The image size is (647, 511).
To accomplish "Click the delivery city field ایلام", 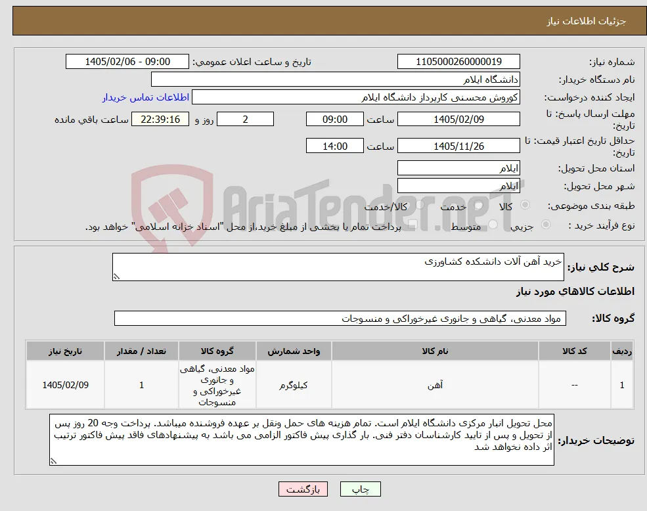I will click(458, 186).
